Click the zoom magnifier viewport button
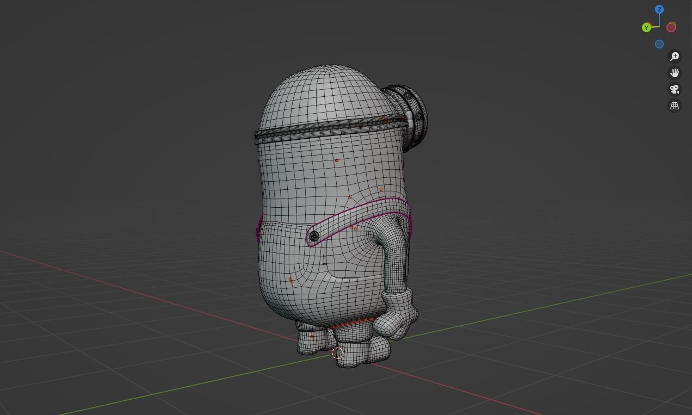 [675, 57]
